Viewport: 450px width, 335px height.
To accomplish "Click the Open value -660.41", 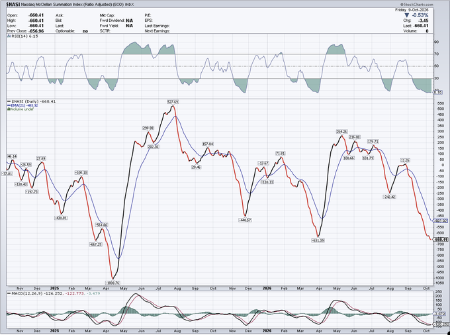I will point(36,15).
